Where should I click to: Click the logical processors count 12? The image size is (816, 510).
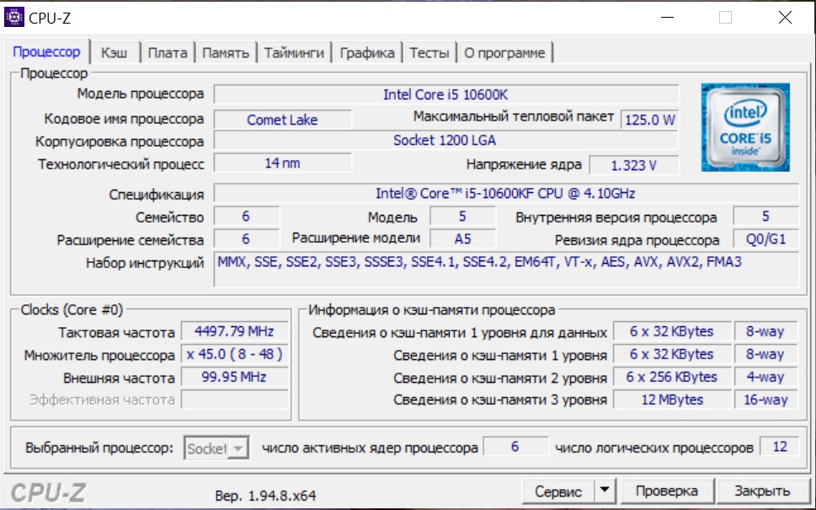(x=780, y=447)
